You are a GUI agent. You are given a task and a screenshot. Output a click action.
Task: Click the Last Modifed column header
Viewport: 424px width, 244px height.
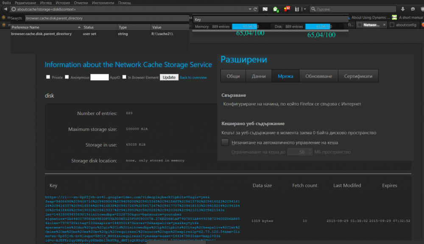347,185
